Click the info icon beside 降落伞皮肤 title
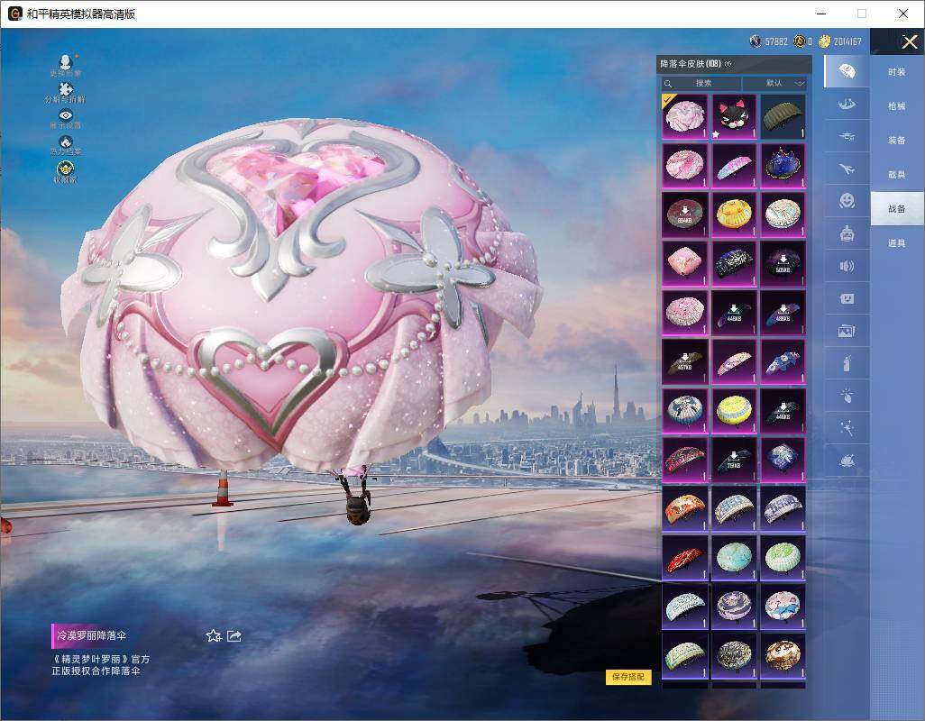Screen dimensions: 925x721 (x=728, y=64)
